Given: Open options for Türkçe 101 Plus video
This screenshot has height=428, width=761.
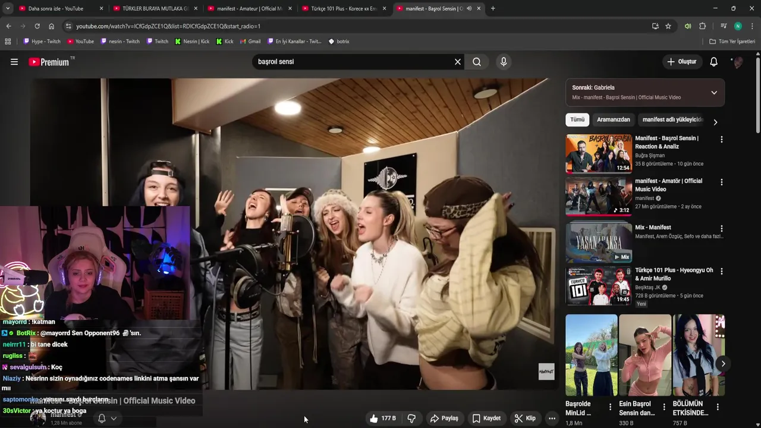Looking at the screenshot, I should coord(722,272).
